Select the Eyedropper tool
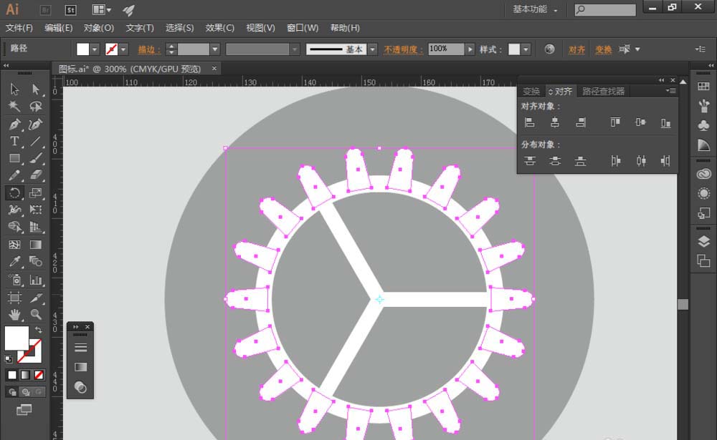Viewport: 717px width, 440px height. (14, 262)
